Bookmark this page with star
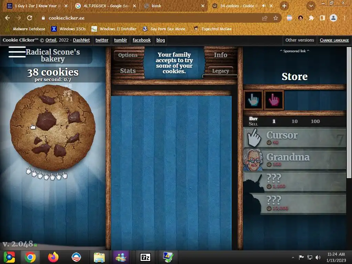 coord(275,18)
